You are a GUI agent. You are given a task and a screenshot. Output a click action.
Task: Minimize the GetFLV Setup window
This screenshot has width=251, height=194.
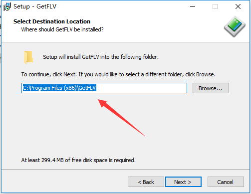[x=193, y=6]
